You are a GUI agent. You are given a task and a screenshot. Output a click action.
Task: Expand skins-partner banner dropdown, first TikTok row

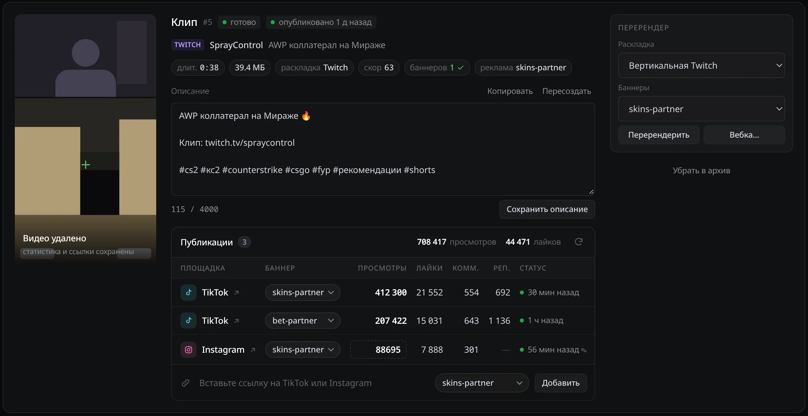click(x=303, y=292)
